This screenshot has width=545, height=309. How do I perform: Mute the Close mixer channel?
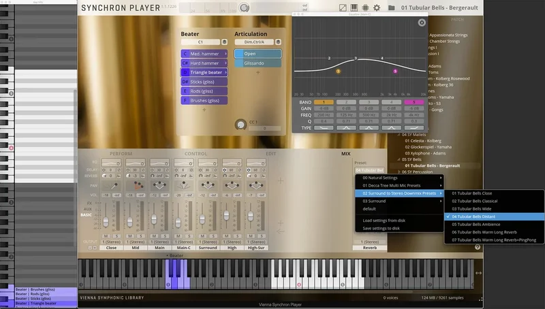point(106,236)
